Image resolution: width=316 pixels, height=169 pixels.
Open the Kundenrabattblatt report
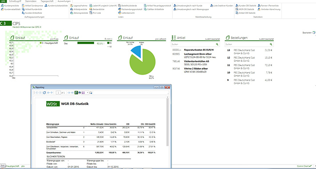click(10, 9)
